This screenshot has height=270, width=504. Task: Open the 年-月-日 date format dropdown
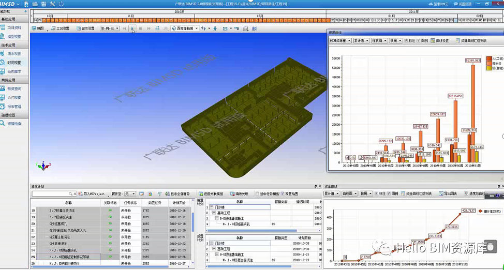tap(110, 28)
